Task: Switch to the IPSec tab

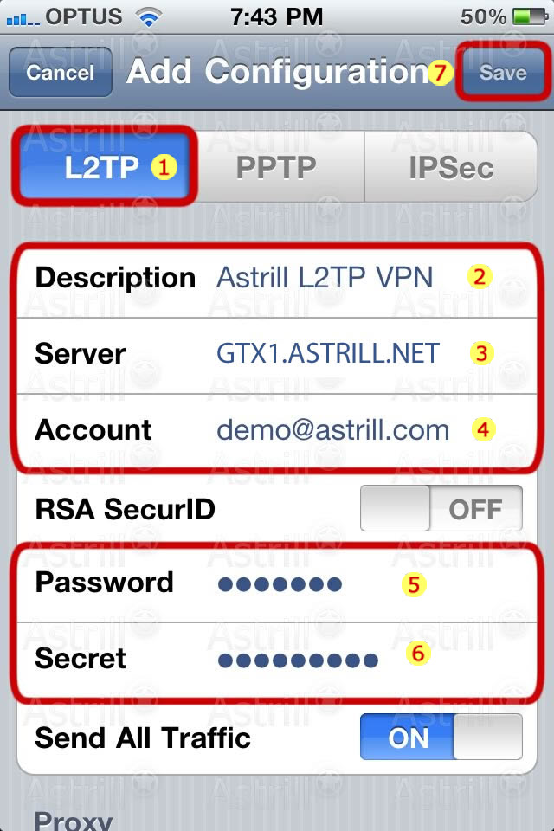Action: click(451, 167)
